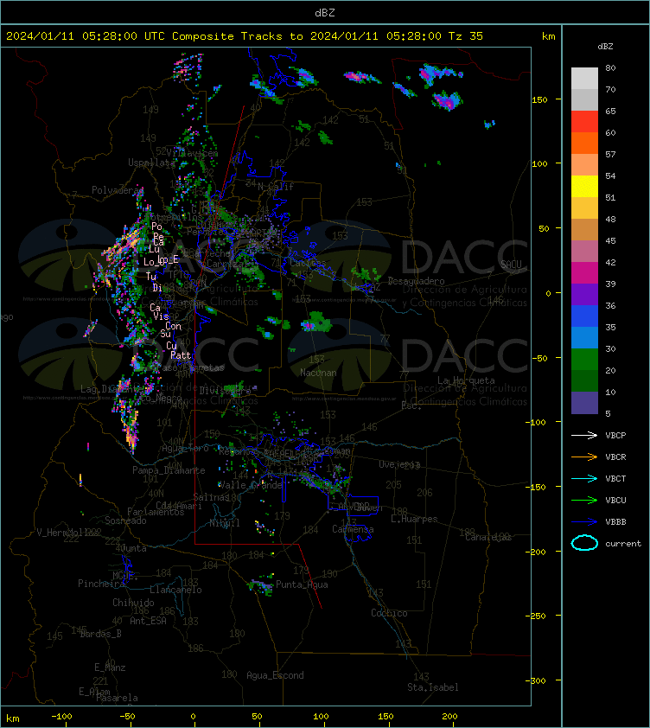This screenshot has height=728, width=650.
Task: Click the Parlamentos map label
Action: click(x=156, y=512)
